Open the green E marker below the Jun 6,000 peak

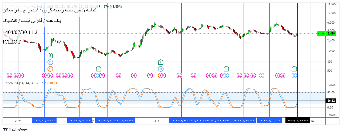coord(161,62)
